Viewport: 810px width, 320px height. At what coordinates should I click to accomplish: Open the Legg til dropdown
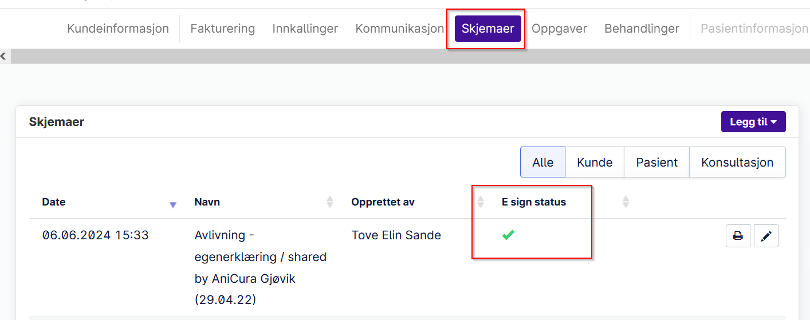[x=753, y=122]
